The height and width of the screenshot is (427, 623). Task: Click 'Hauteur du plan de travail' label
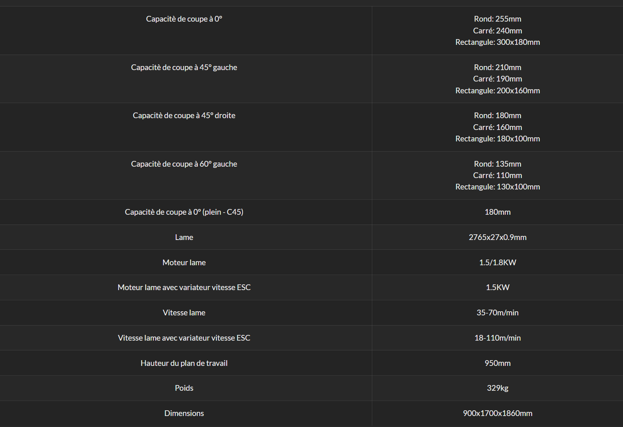tap(184, 363)
